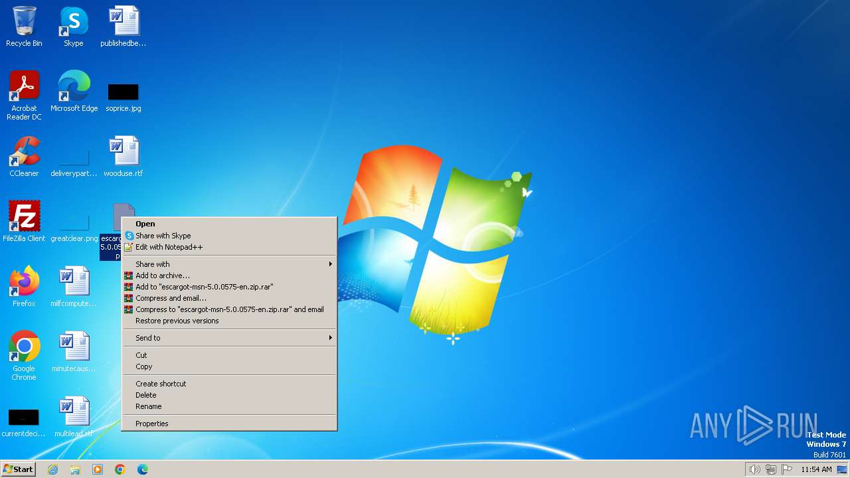
Task: Expand the Share with submenu
Action: pos(230,264)
